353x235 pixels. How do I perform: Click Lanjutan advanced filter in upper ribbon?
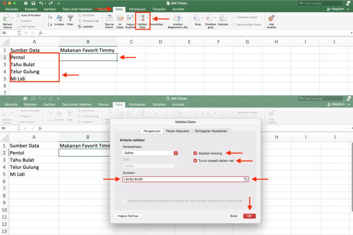pos(85,26)
